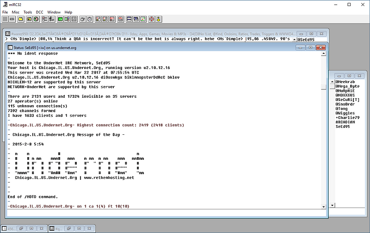Maximize the Status window
The width and height of the screenshot is (370, 233).
[x=310, y=48]
